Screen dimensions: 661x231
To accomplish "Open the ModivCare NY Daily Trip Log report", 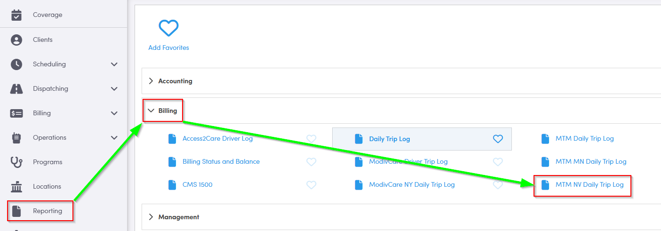I will (x=412, y=185).
